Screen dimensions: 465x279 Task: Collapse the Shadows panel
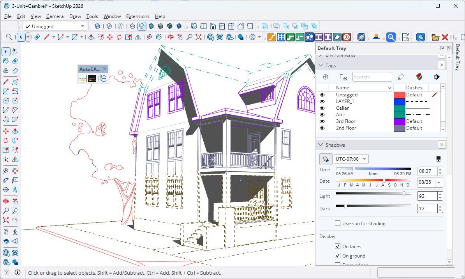[x=321, y=145]
